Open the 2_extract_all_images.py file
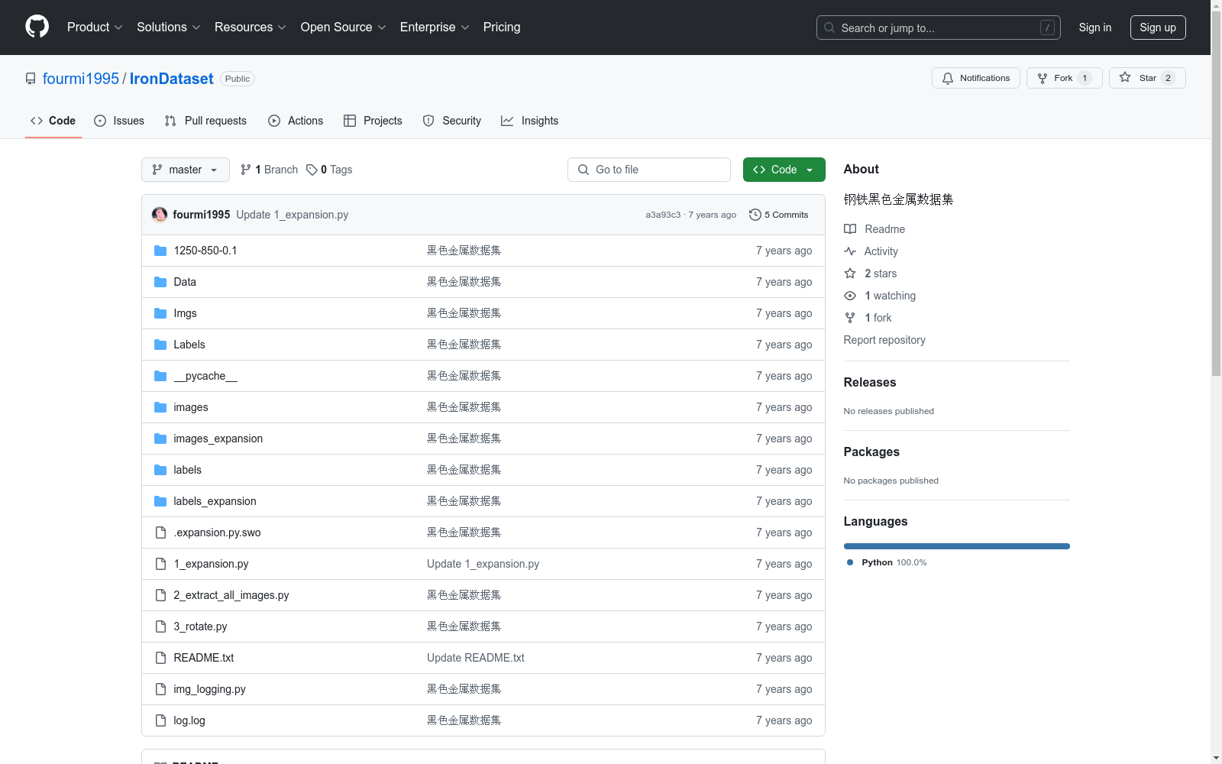 231,595
